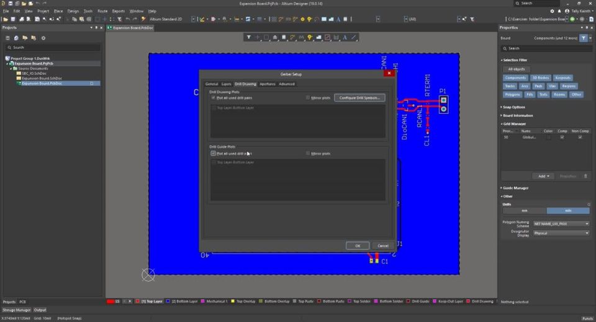Click the Panels button in status bar
Image resolution: width=596 pixels, height=322 pixels.
coord(587,318)
